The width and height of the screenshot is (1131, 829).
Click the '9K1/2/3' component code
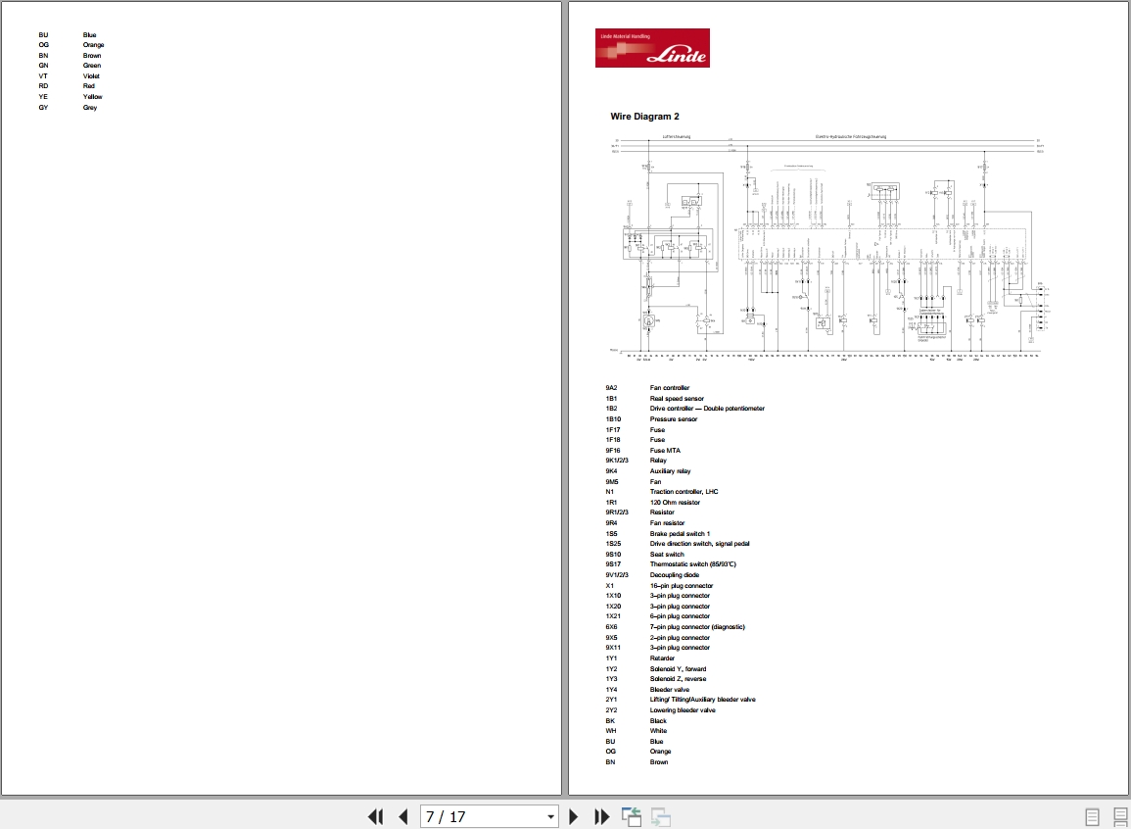point(617,461)
